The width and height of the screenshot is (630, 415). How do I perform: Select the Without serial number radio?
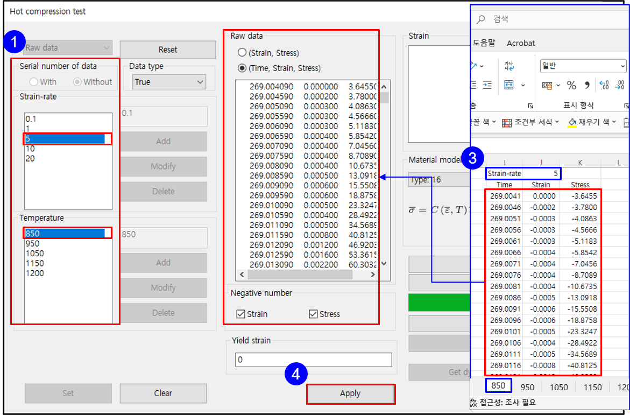(x=77, y=82)
